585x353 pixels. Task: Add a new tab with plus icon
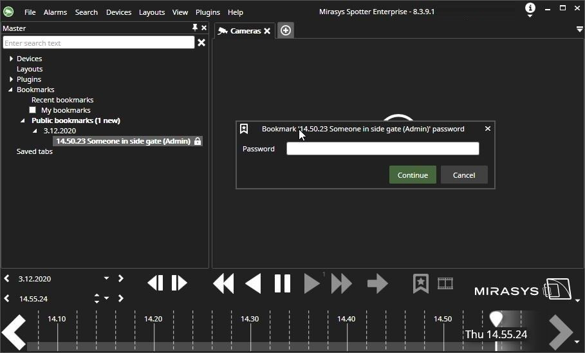pyautogui.click(x=286, y=30)
